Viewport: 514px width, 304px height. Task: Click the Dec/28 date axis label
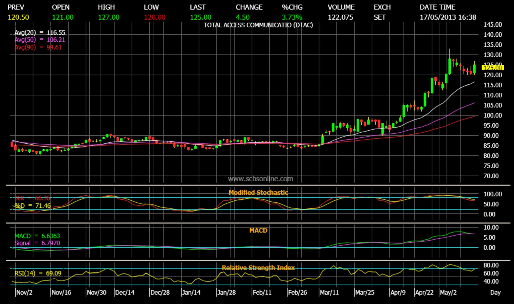click(x=160, y=293)
